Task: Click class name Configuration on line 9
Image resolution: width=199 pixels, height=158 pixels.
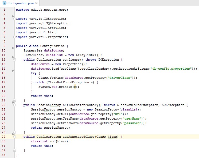Action: [x=52, y=46]
